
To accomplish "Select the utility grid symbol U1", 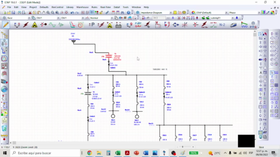I will pos(73,42).
